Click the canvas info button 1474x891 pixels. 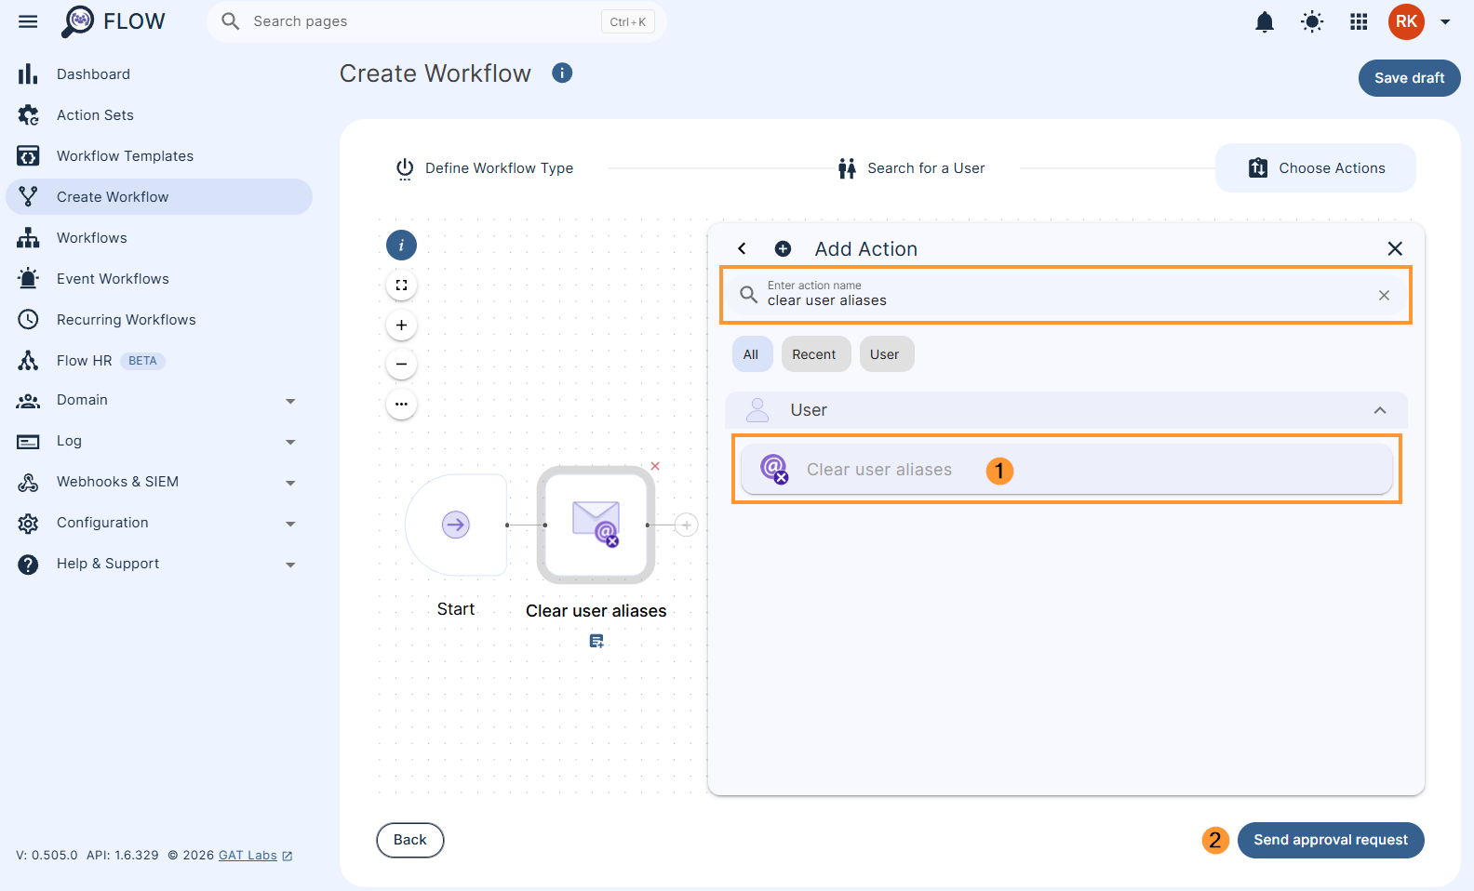click(401, 246)
